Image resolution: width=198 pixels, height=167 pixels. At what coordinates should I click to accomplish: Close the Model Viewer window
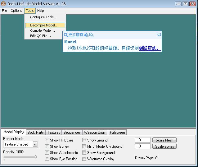pos(193,4)
